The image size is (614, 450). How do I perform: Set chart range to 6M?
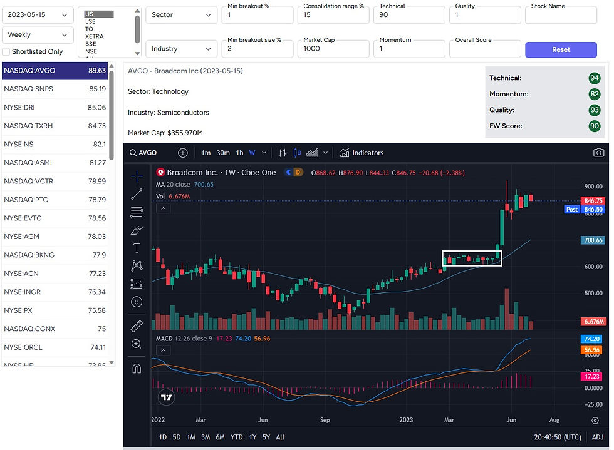pos(220,437)
